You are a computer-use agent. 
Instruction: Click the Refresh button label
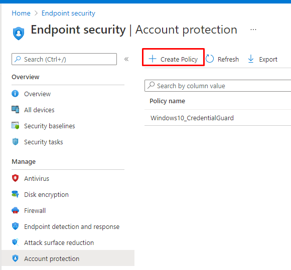click(228, 59)
